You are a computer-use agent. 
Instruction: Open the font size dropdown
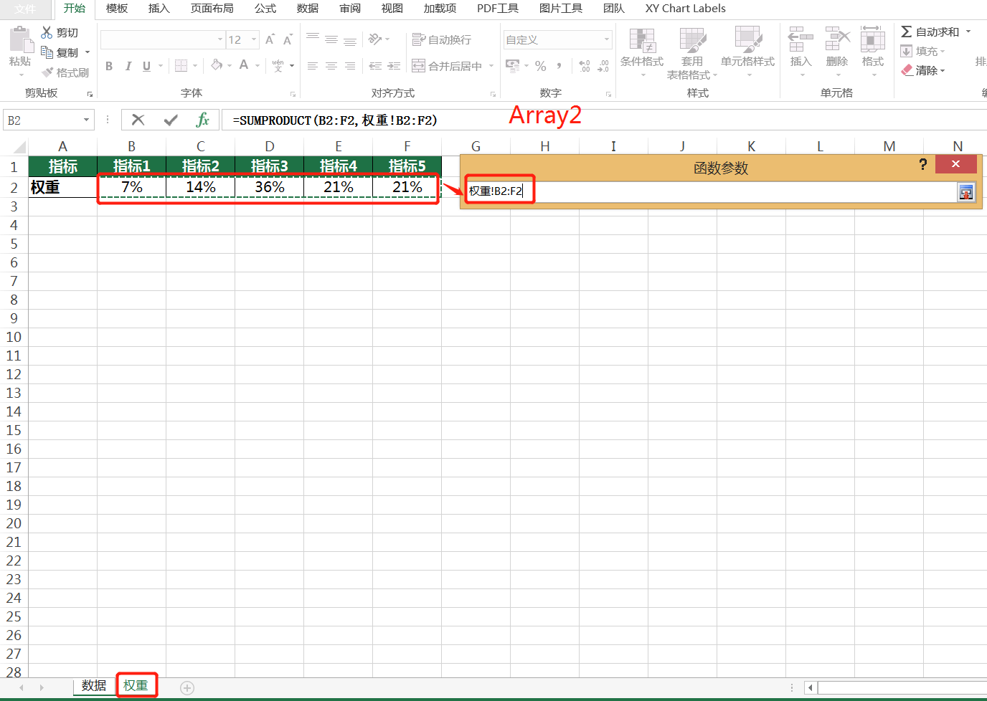(x=254, y=39)
